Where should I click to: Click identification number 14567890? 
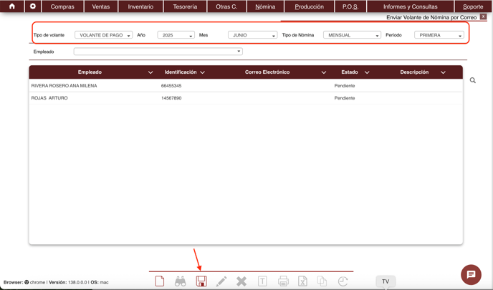point(171,98)
